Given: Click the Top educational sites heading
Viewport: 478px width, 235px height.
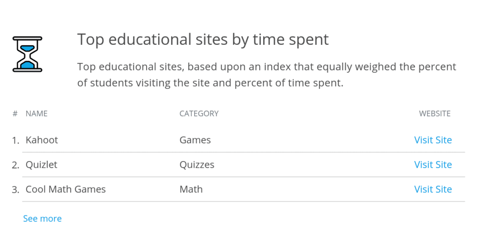Looking at the screenshot, I should [x=203, y=40].
